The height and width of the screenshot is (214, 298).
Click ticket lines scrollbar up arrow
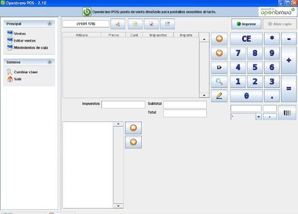coord(204,39)
